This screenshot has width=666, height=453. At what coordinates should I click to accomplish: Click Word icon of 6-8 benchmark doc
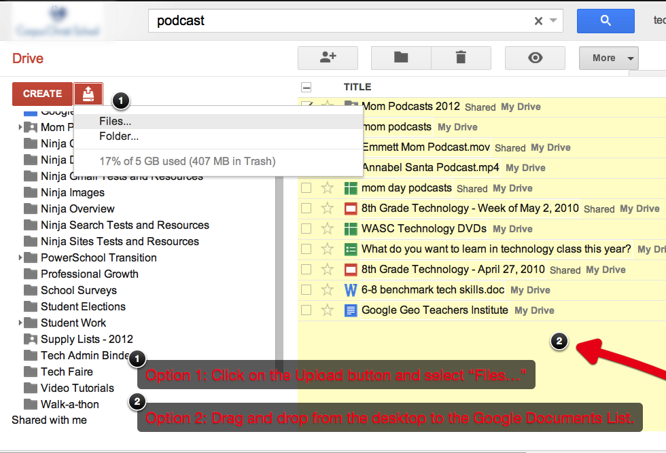(x=351, y=290)
